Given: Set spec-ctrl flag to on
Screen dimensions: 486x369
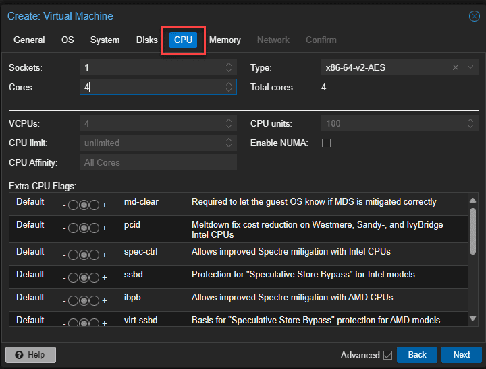Looking at the screenshot, I should pyautogui.click(x=94, y=255).
